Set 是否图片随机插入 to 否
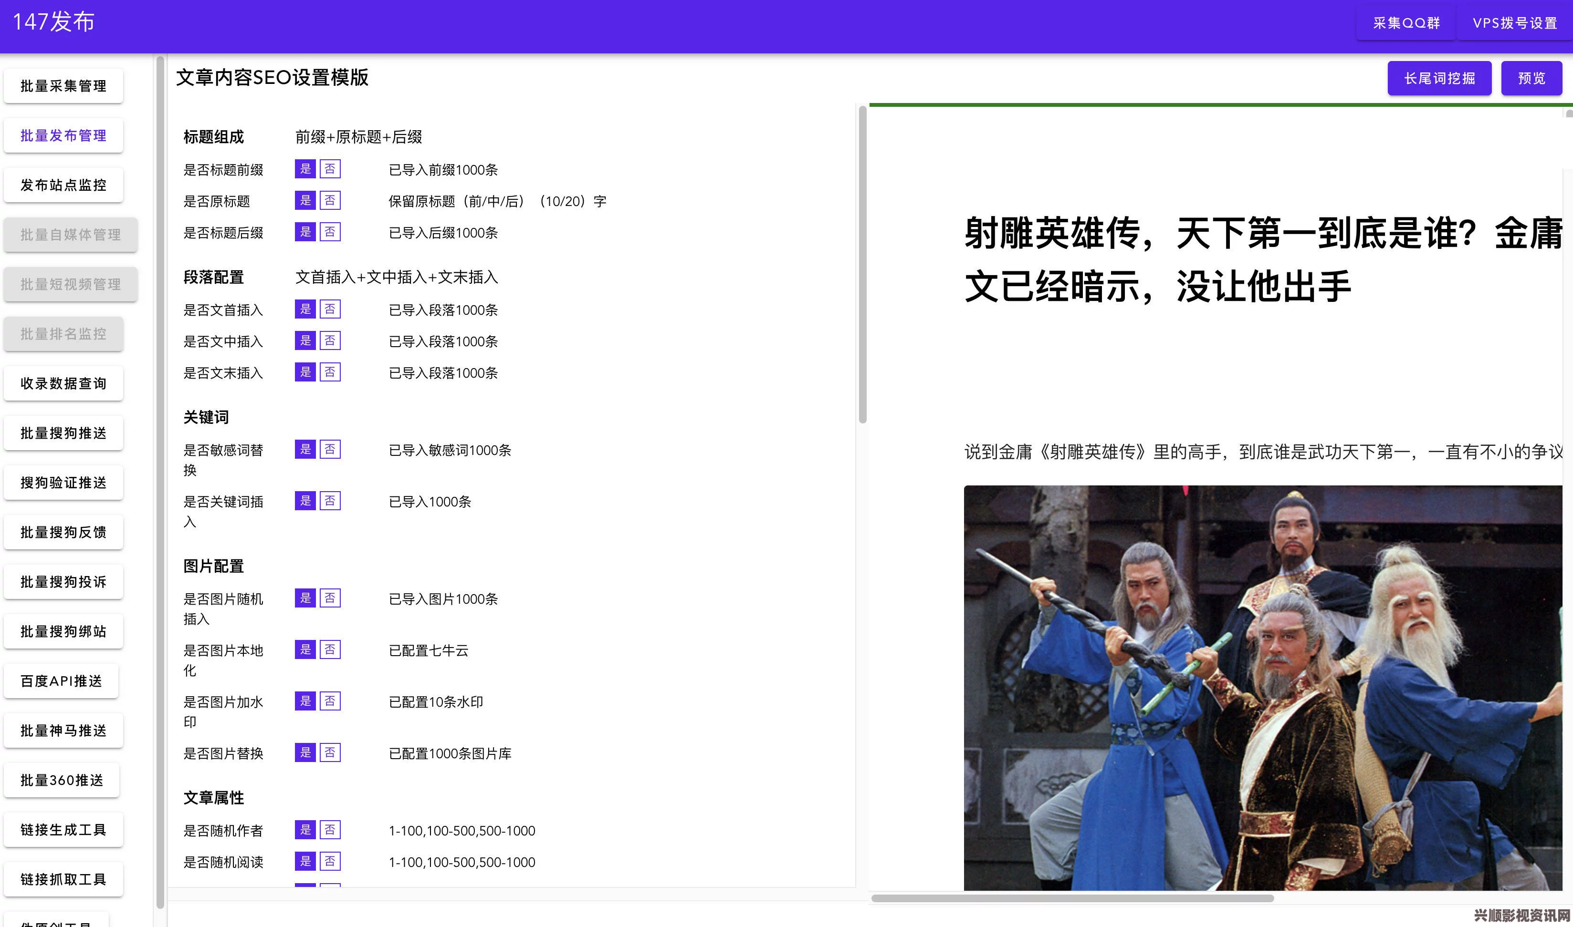 [x=330, y=598]
